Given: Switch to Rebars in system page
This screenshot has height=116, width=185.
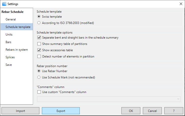Looking at the screenshot, I should (x=17, y=50).
